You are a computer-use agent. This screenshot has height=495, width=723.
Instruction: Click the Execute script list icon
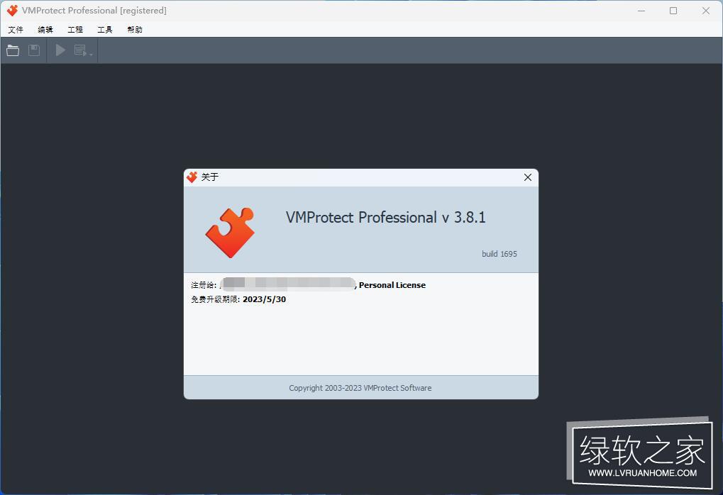tap(81, 50)
